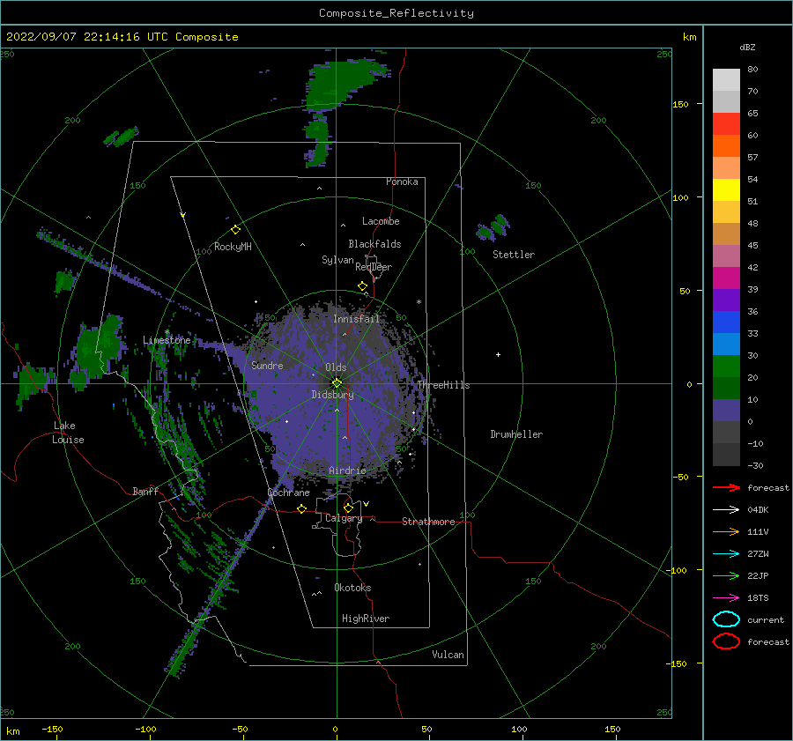Select the Okotoks label
The height and width of the screenshot is (741, 793).
(352, 588)
